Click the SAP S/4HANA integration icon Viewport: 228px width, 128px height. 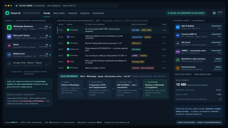click(x=178, y=27)
